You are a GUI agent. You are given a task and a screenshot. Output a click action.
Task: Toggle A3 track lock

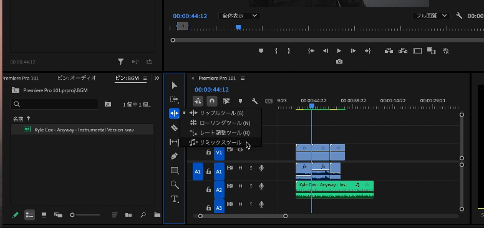click(209, 207)
